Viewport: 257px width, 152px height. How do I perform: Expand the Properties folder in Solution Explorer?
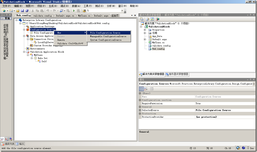tap(145, 30)
